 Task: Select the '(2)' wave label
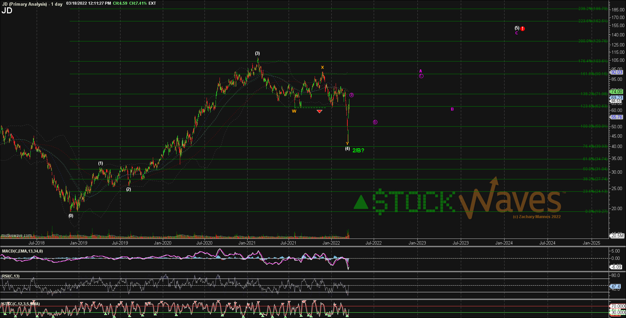tap(128, 189)
